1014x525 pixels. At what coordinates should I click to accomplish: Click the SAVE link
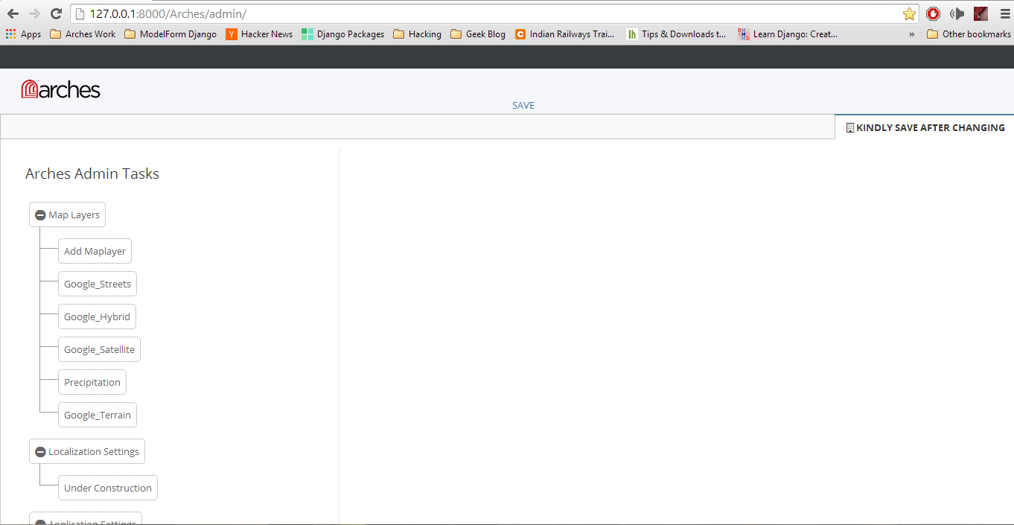523,106
